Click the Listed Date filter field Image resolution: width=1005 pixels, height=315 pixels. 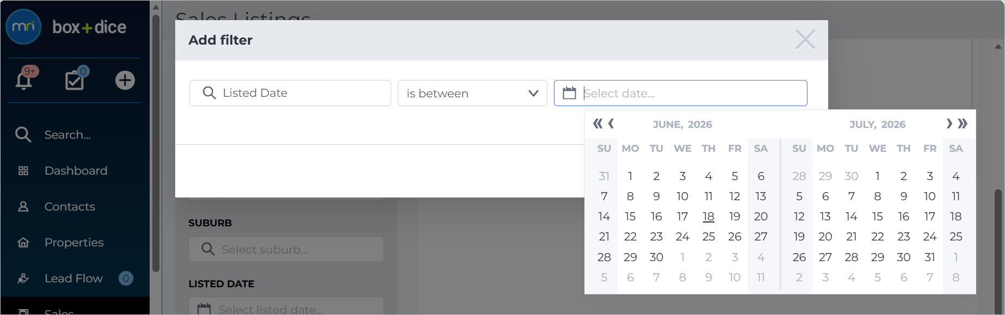pos(290,93)
